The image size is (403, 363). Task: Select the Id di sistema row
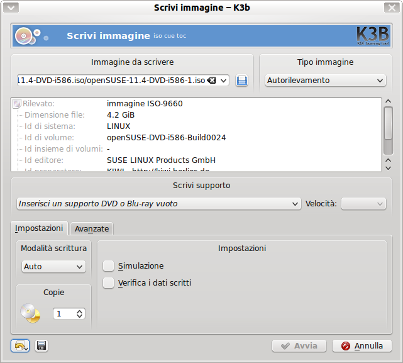click(197, 126)
